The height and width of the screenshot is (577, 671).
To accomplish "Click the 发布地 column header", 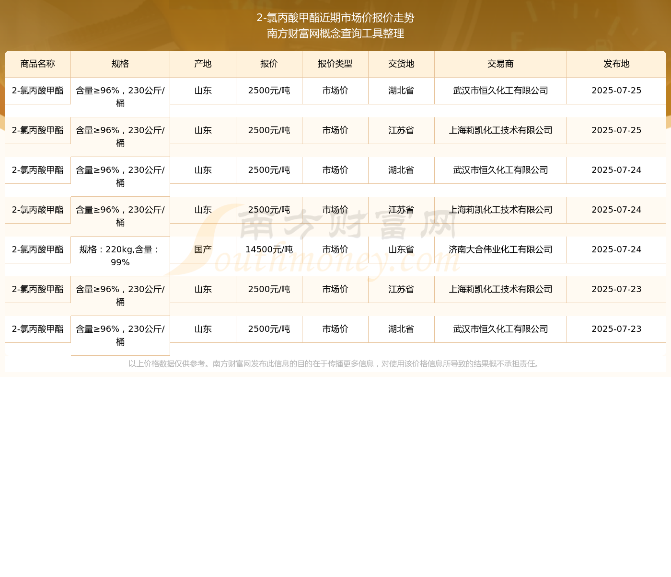I will click(616, 64).
